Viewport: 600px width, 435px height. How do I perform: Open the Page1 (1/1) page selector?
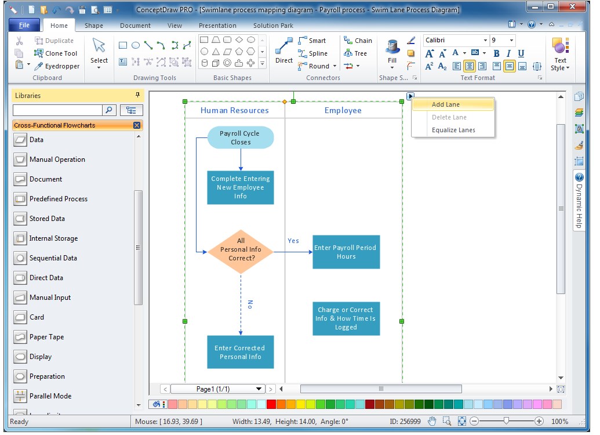click(x=217, y=389)
